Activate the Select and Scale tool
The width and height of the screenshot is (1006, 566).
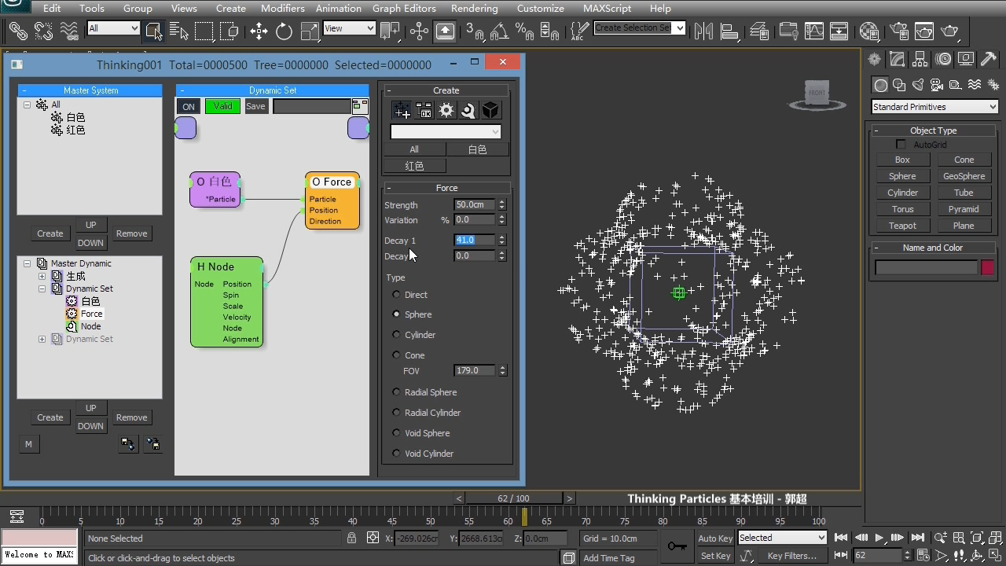pos(310,31)
